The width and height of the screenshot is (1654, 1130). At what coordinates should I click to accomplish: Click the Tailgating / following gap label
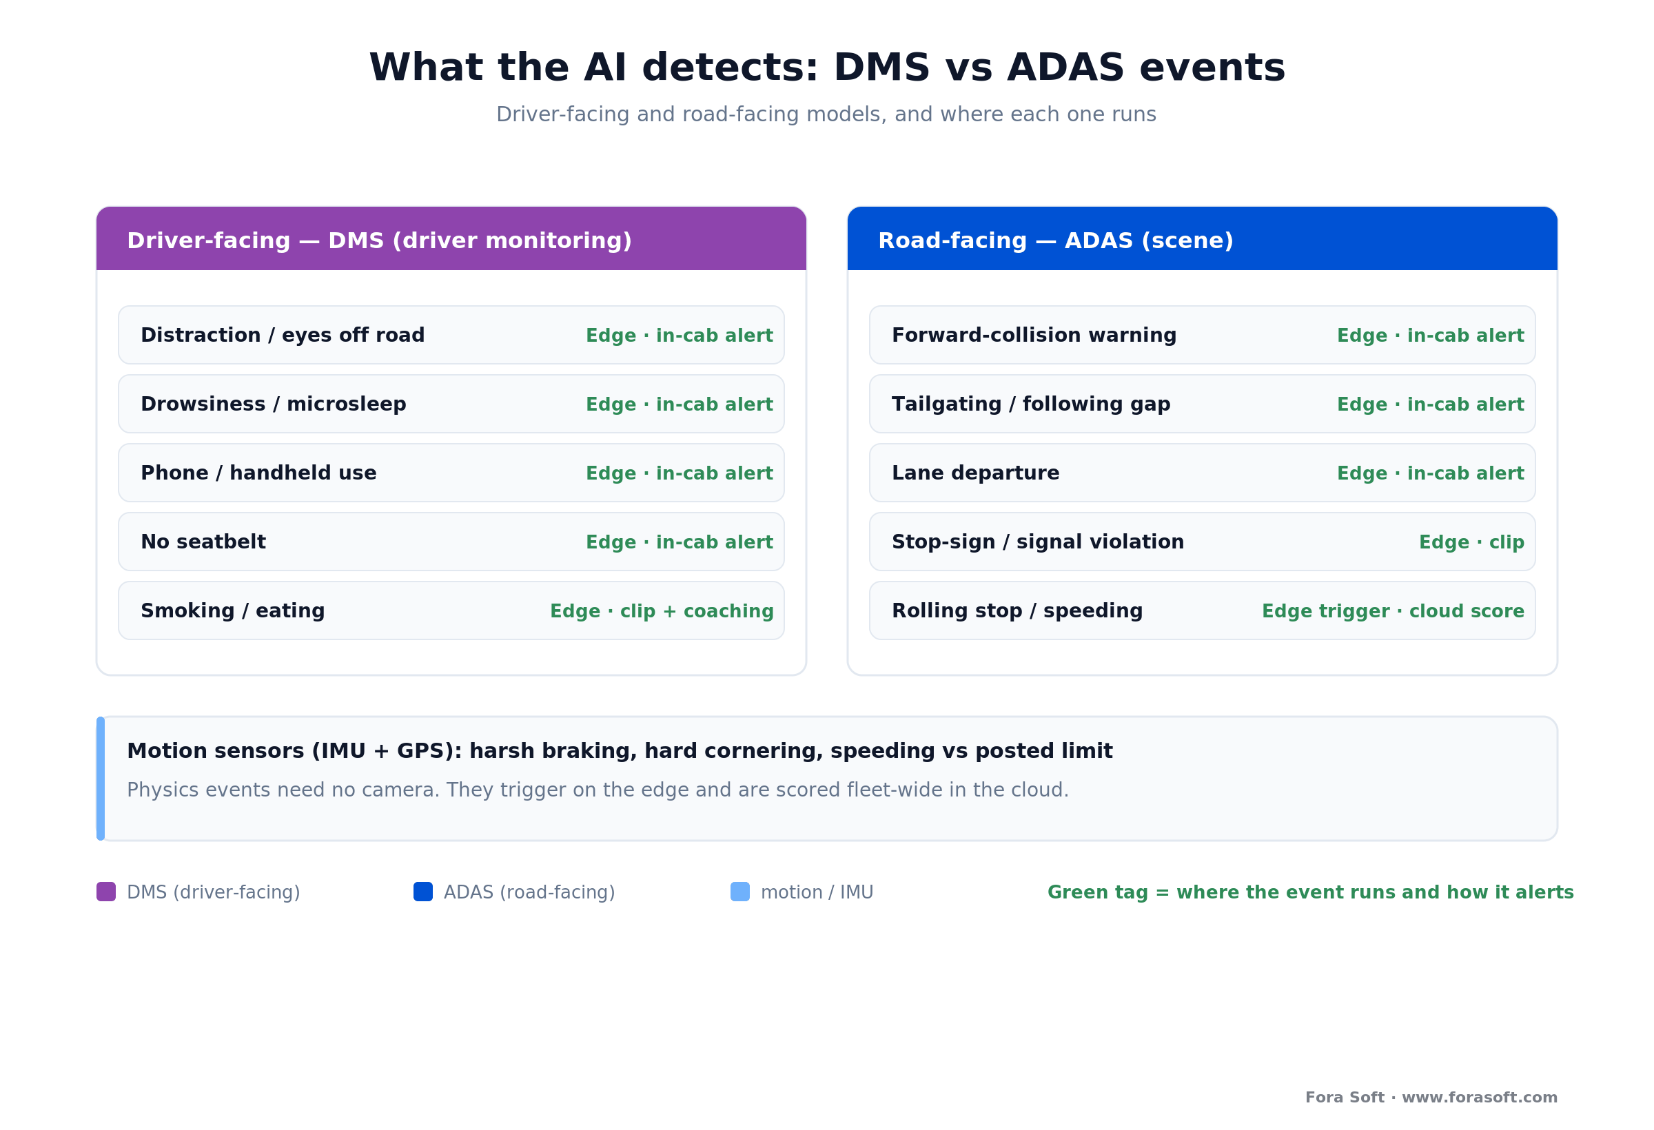[x=1031, y=404]
